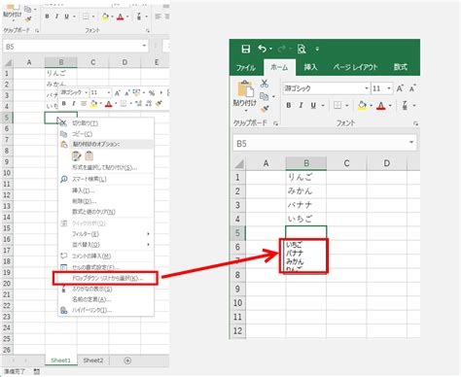Screen dimensions: 461x377
Task: Click Save icon in right Excel title bar
Action: (246, 49)
